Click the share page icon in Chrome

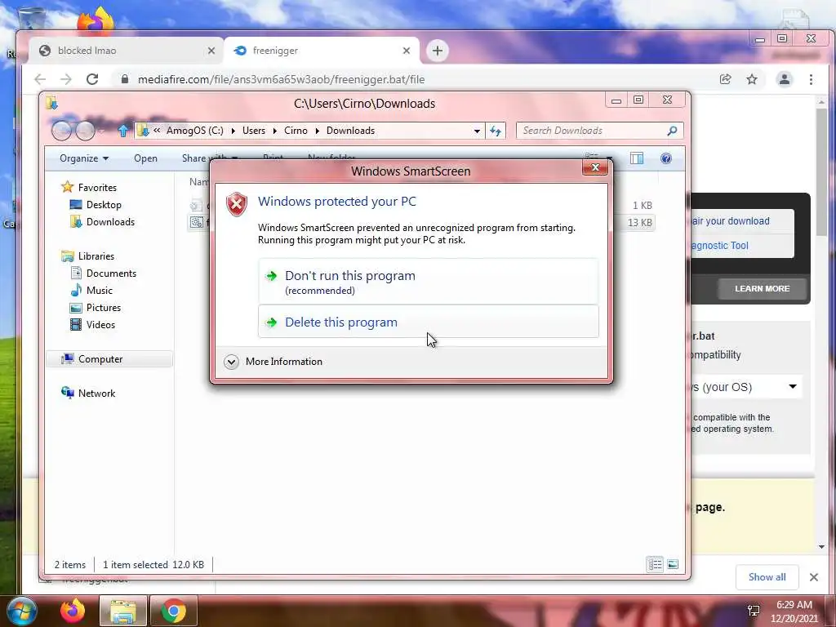[725, 79]
